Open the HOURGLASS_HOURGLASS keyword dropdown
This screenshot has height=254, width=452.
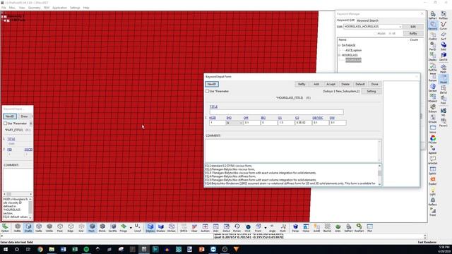click(x=400, y=27)
